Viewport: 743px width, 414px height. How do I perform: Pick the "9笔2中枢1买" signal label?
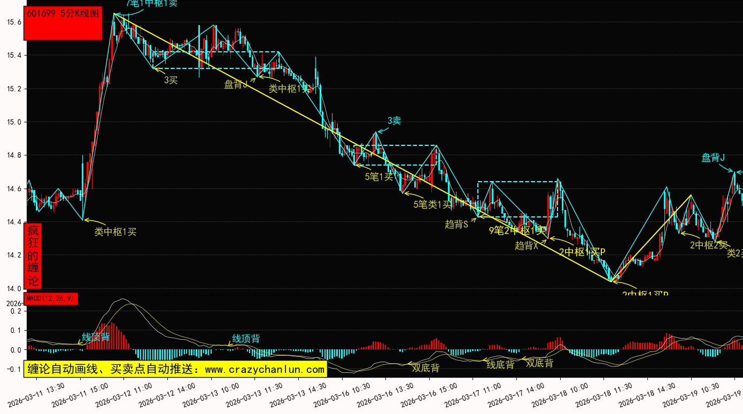point(517,231)
